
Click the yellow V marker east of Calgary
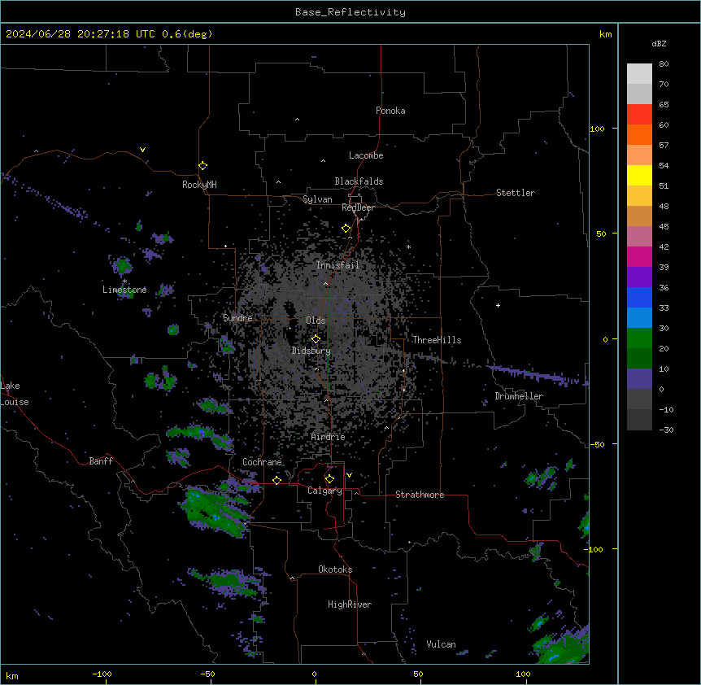(x=349, y=475)
